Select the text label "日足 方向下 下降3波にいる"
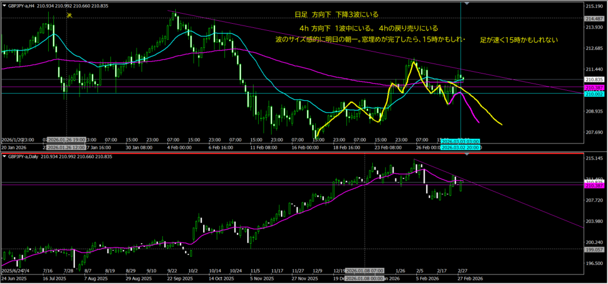The image size is (608, 284). coord(336,14)
